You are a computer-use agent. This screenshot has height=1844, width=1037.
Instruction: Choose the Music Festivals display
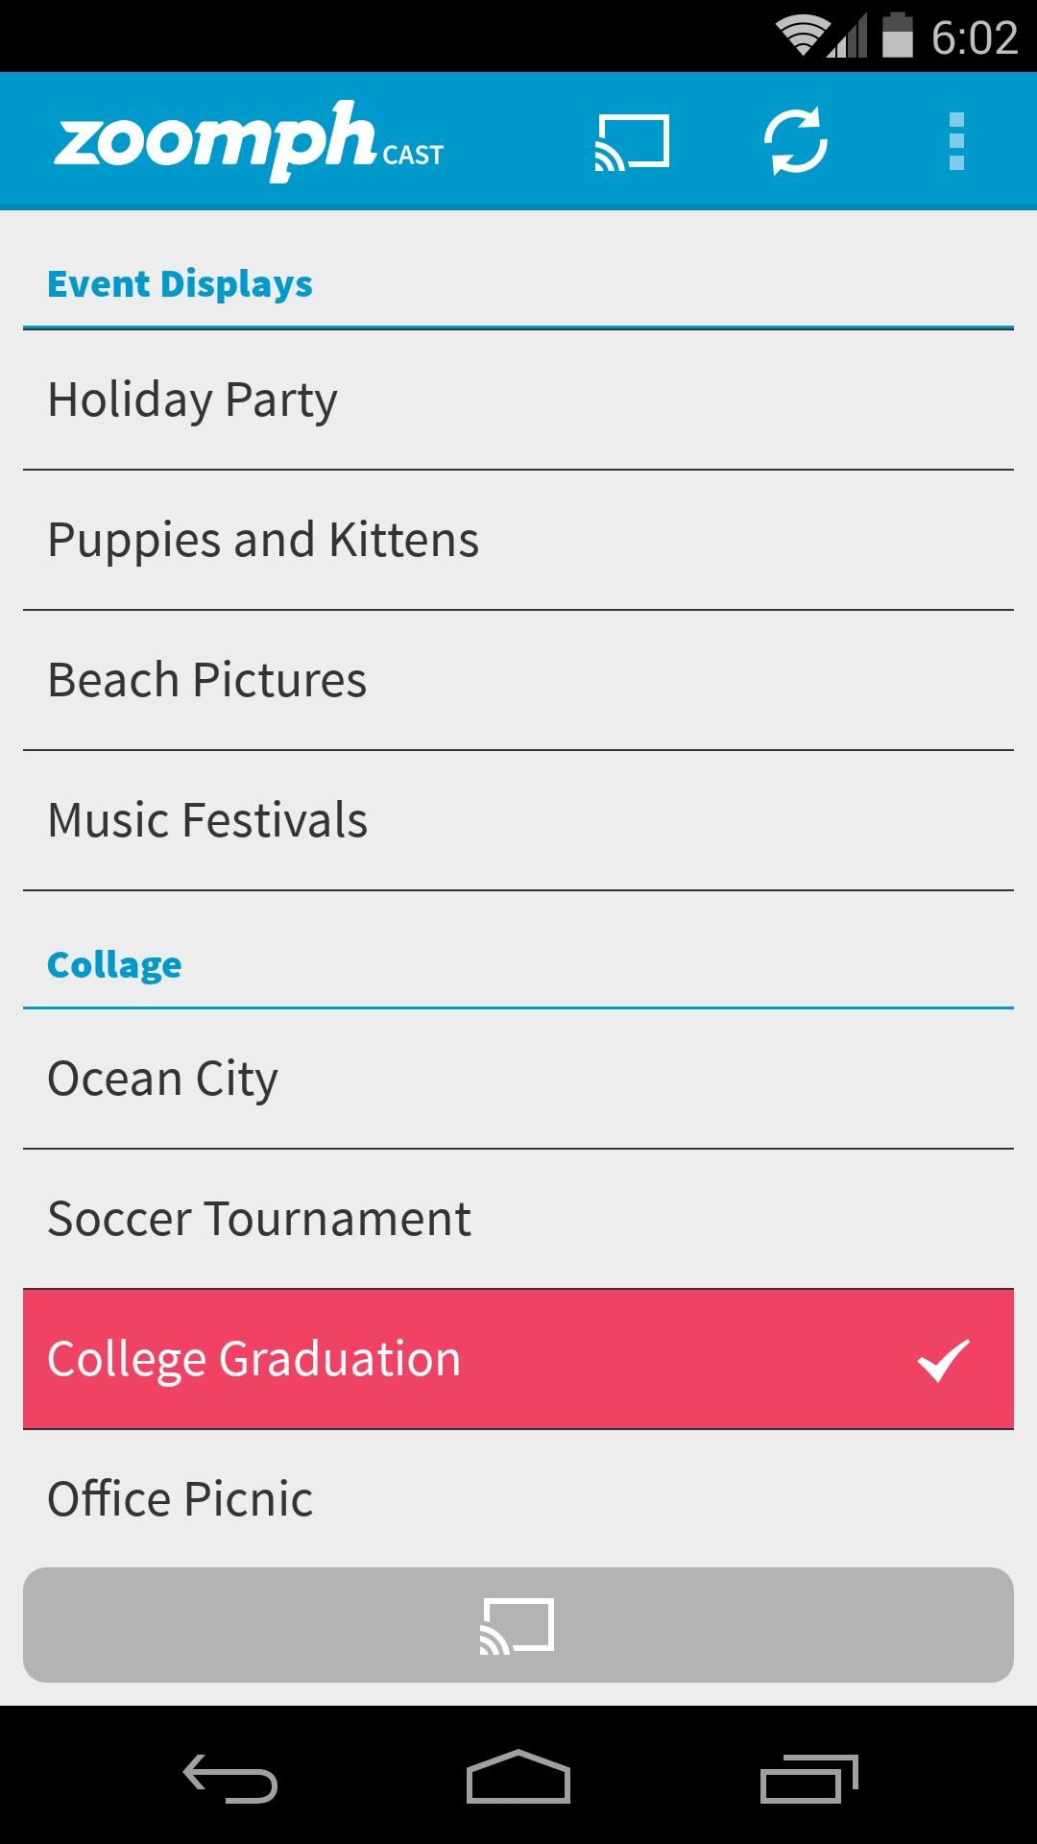518,820
